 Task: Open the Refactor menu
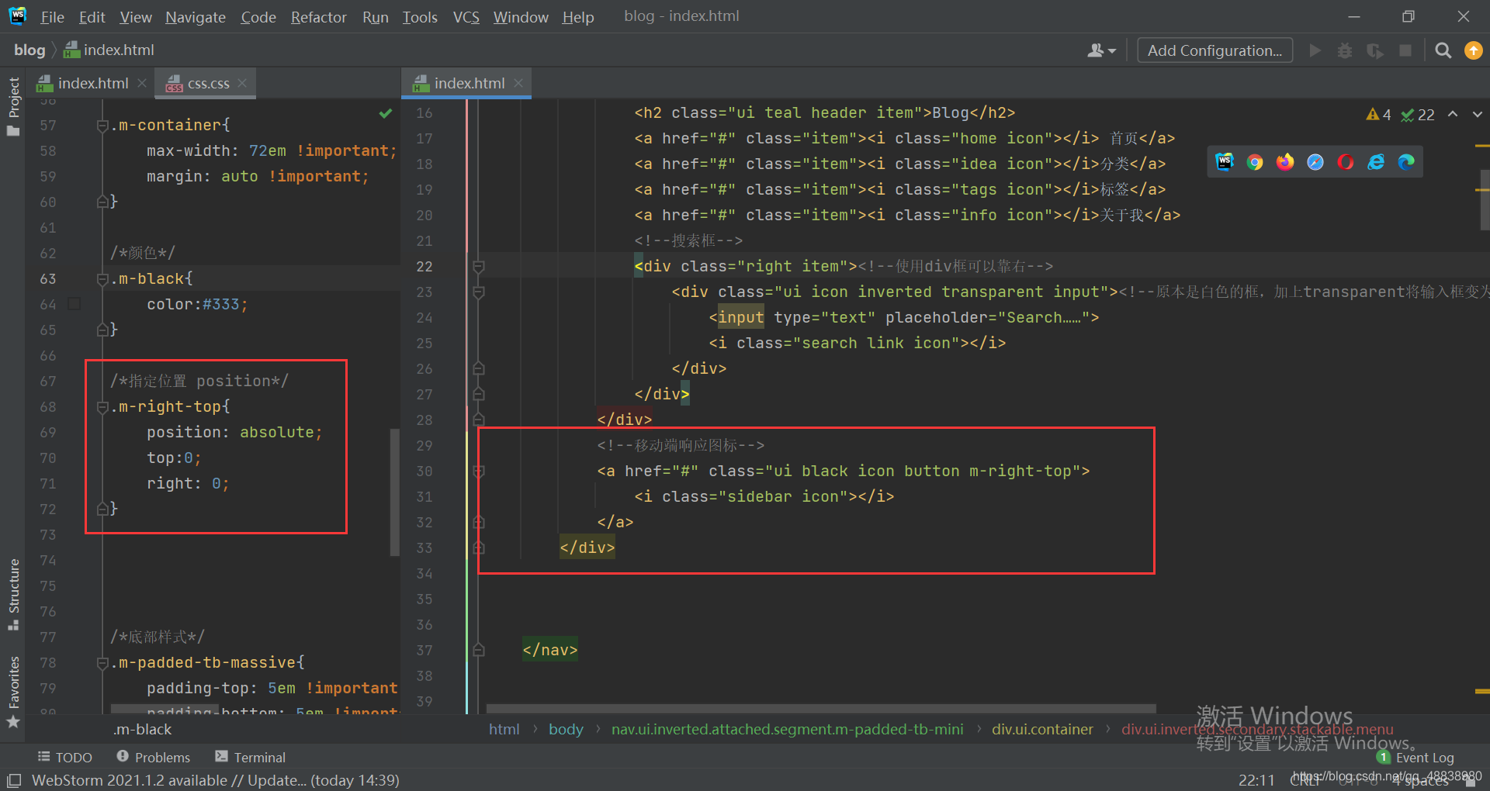(318, 17)
